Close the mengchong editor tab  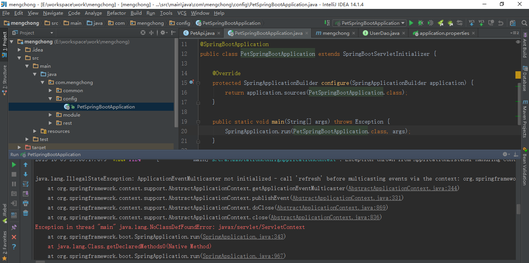coord(353,33)
